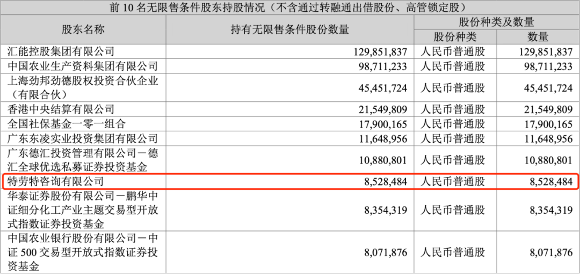This screenshot has height=276, width=580.
Task: Click 人民币普通股 in the 广东东凌实业 row
Action: click(x=452, y=139)
